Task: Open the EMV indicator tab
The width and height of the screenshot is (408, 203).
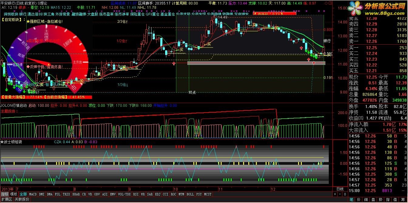Action: click(113, 194)
